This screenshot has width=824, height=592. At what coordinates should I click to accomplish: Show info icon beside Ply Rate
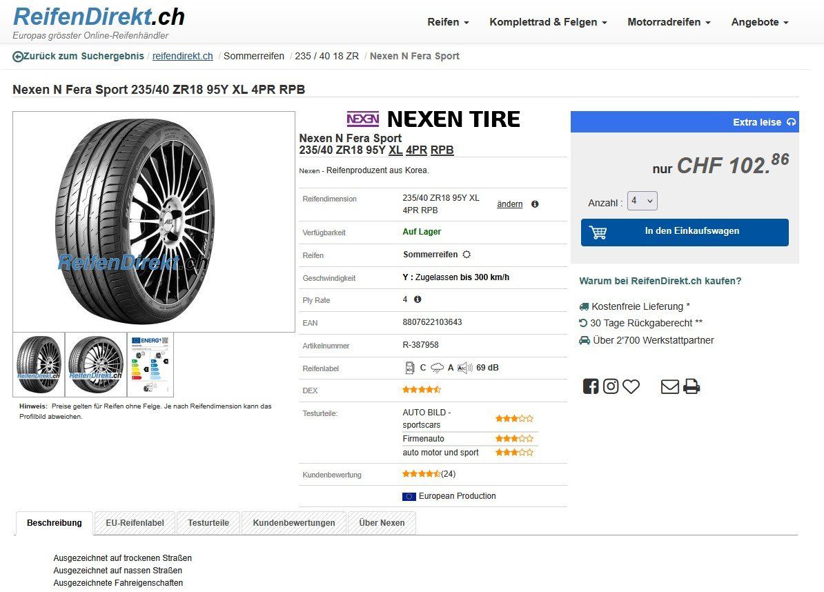coord(418,299)
